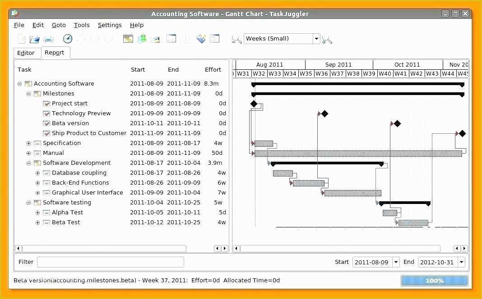
Task: Click the Specification task icon
Action: [37, 143]
